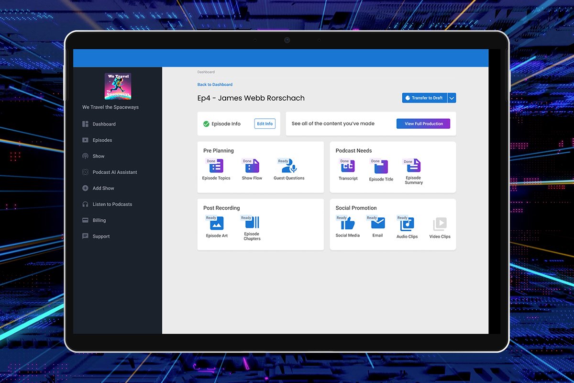Click the Guest Questions label
This screenshot has width=574, height=383.
point(289,178)
